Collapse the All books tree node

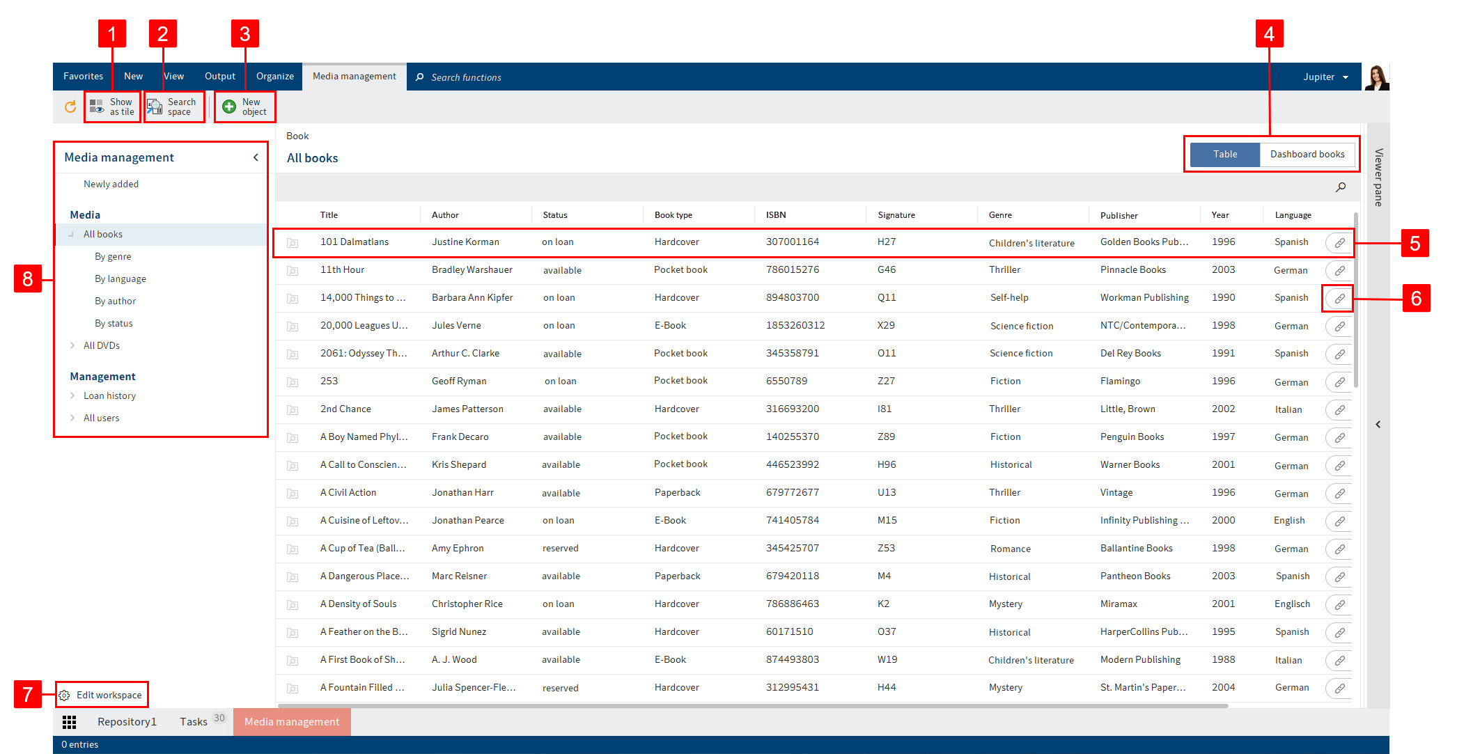[71, 235]
